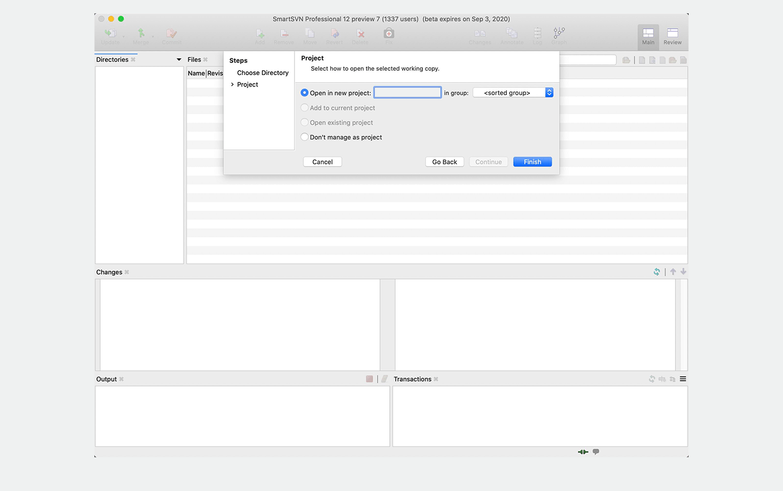
Task: Switch to the Main perspective tab
Action: pyautogui.click(x=648, y=37)
